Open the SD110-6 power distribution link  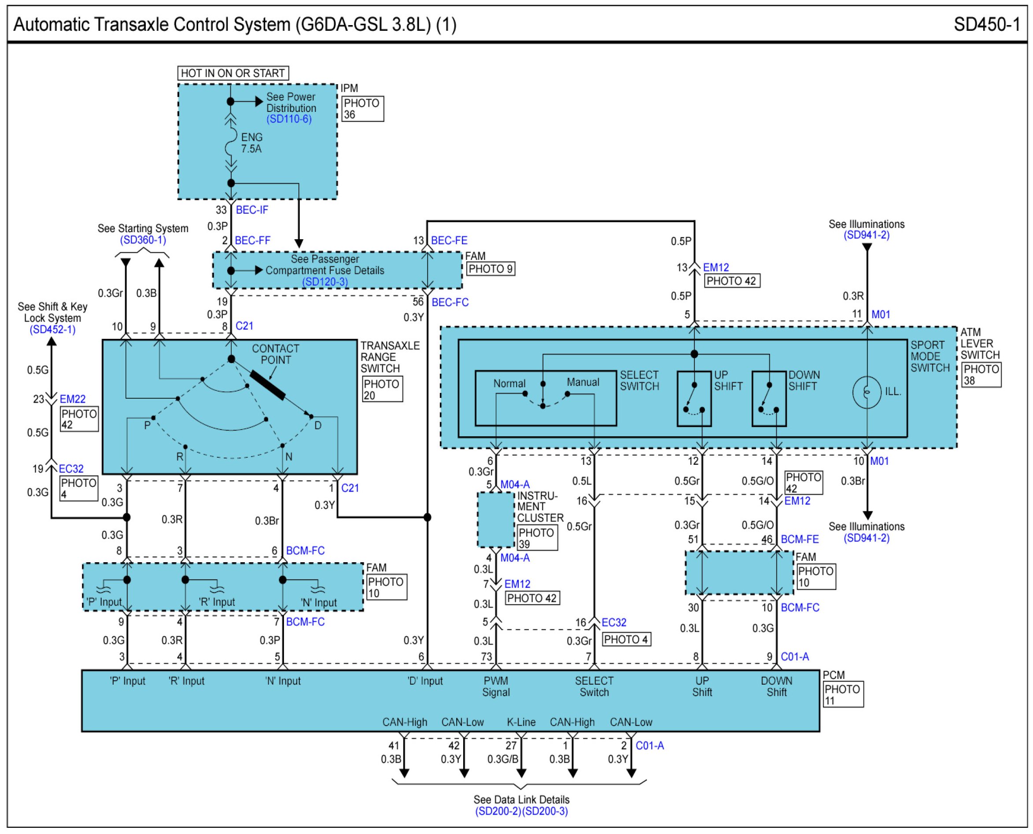point(289,119)
